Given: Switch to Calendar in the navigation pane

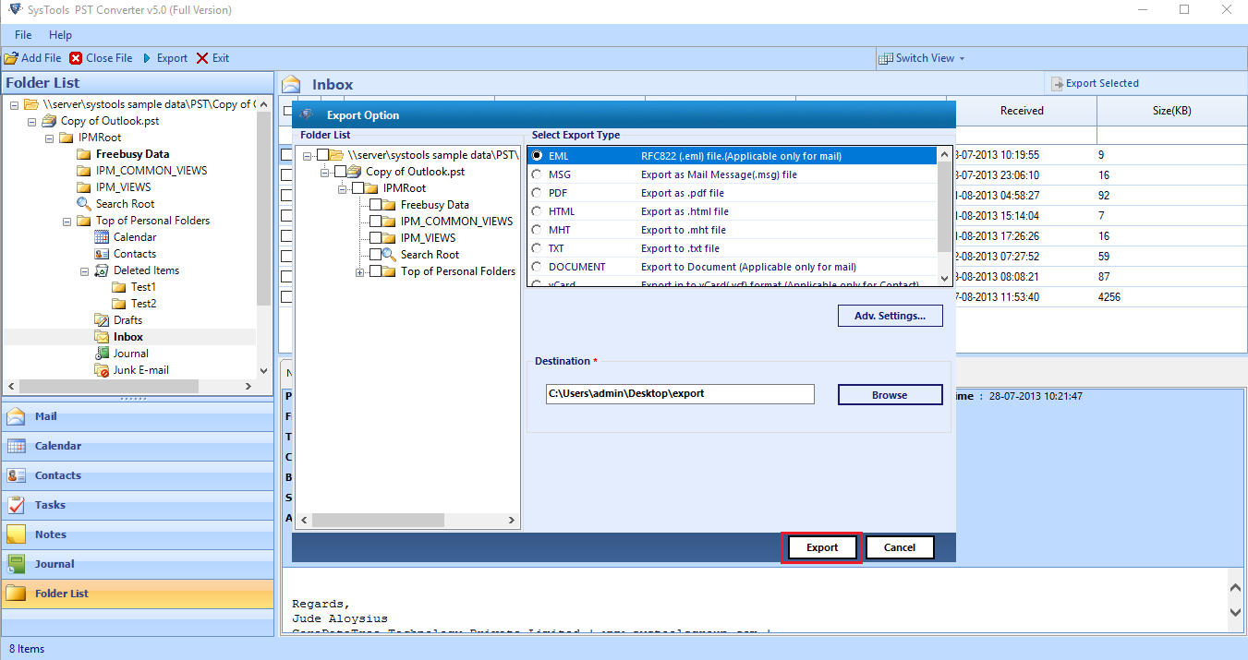Looking at the screenshot, I should point(138,446).
